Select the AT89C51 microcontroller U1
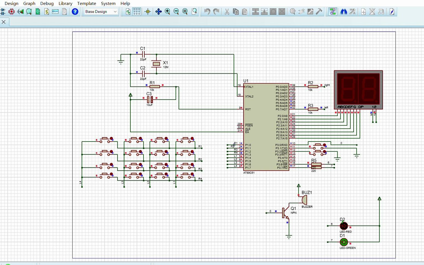424x265 pixels. point(266,127)
